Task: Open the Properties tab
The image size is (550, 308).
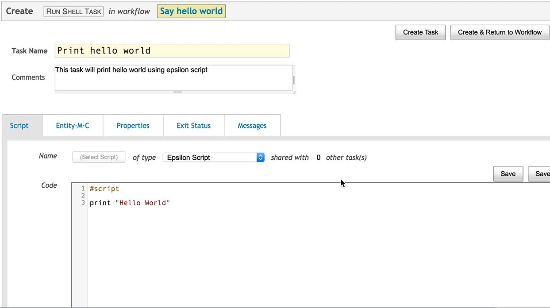Action: pos(133,126)
